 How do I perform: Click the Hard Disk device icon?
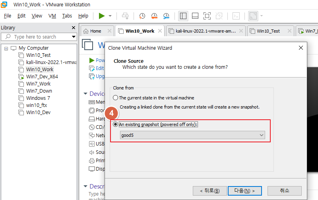[92, 119]
